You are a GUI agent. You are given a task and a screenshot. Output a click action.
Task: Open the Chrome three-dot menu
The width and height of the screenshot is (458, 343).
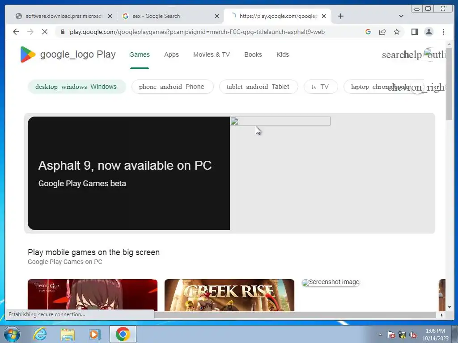(x=443, y=32)
